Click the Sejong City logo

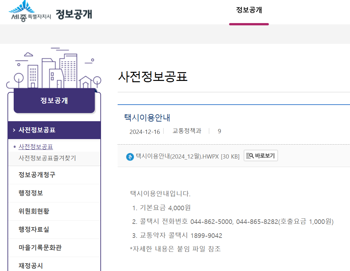(x=30, y=11)
